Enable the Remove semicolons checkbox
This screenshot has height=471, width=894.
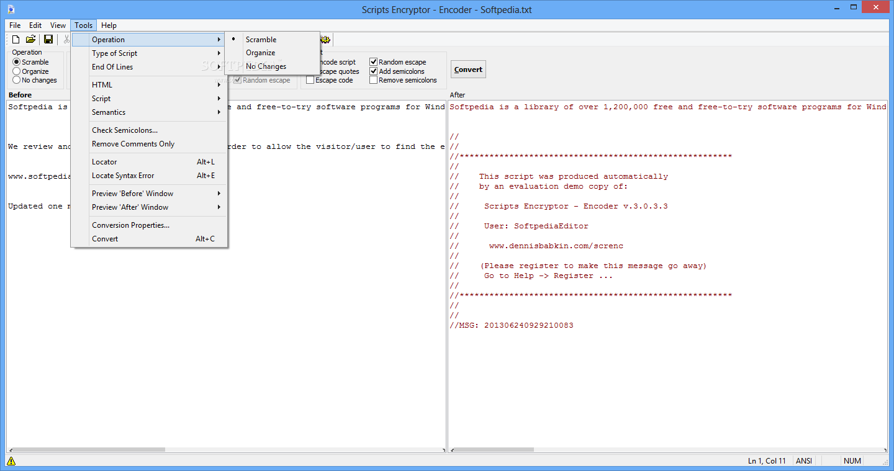[403, 80]
